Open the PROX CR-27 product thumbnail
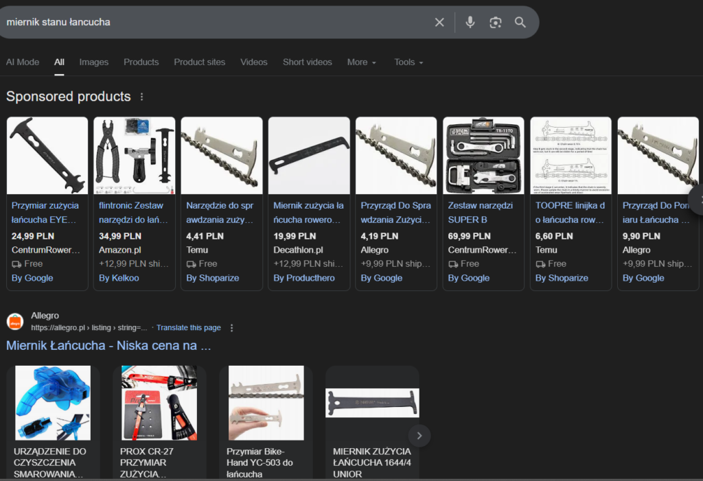The width and height of the screenshot is (703, 481). (x=163, y=403)
